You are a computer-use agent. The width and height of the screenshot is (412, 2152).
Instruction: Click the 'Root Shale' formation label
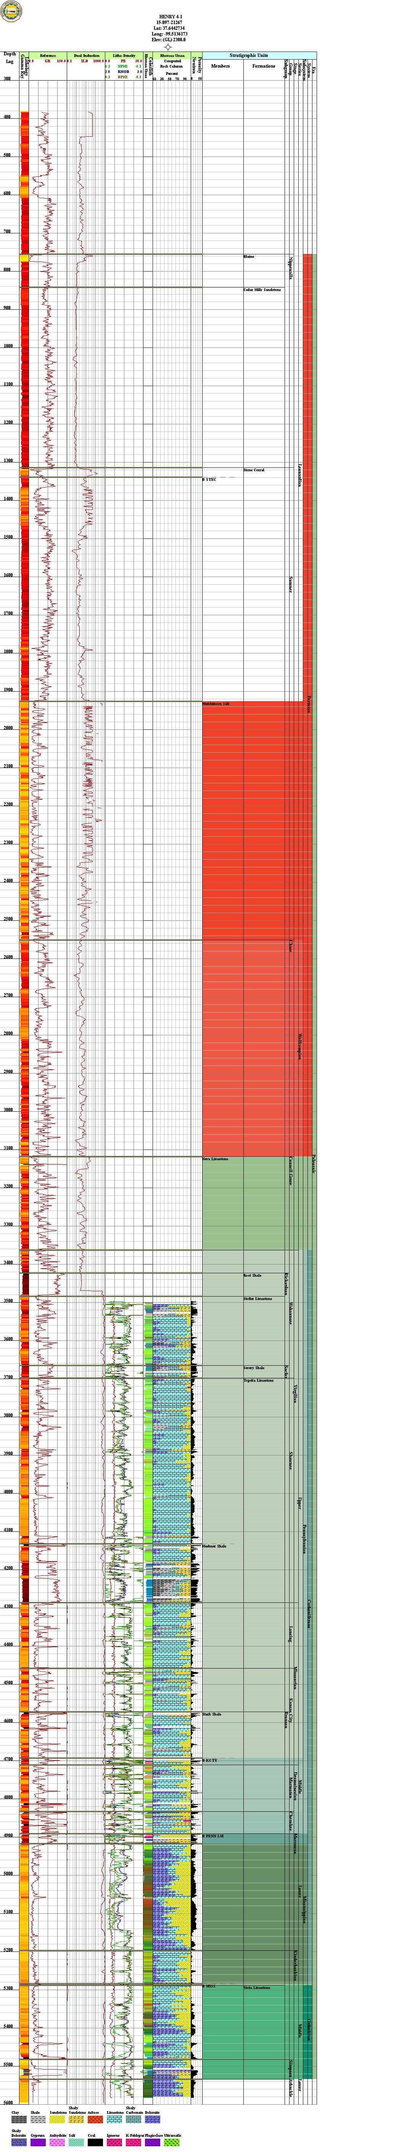252,1276
